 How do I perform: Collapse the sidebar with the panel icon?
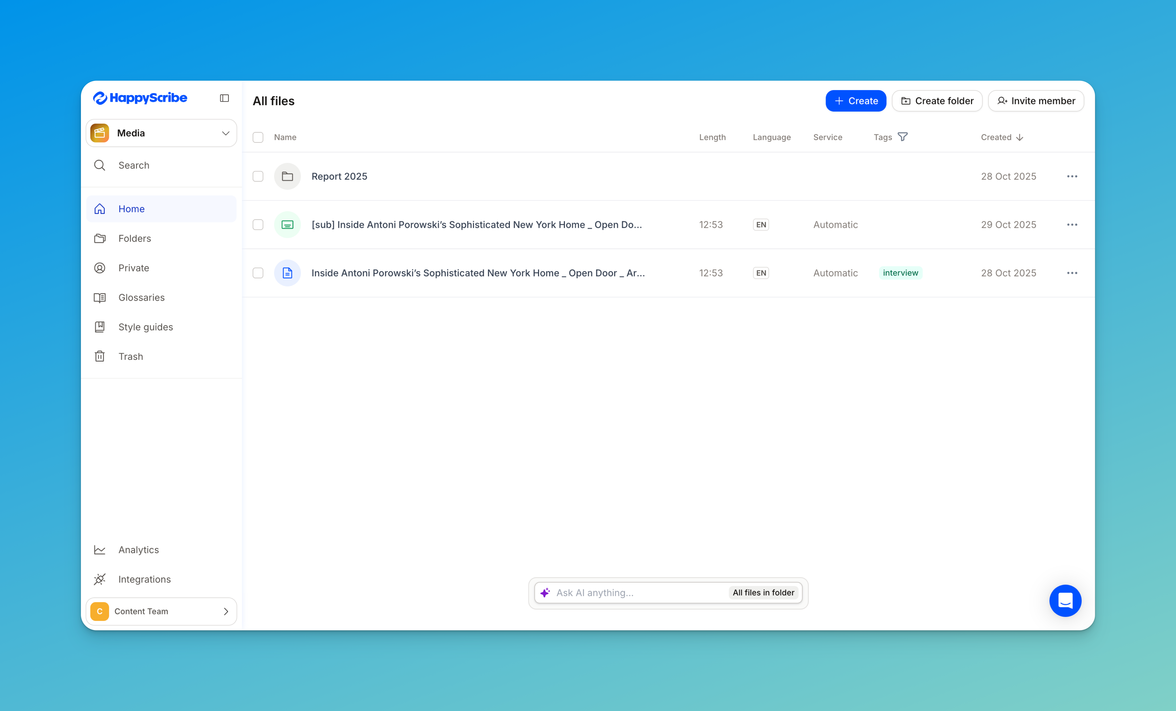point(224,98)
